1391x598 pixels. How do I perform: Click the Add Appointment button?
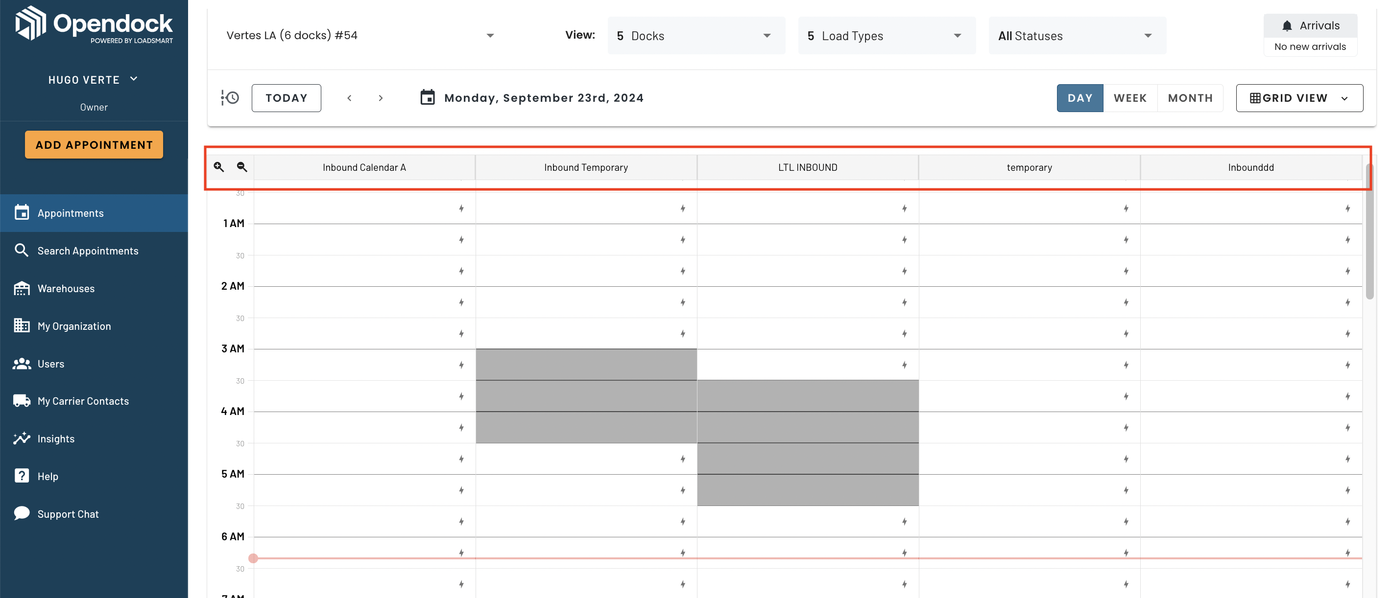click(94, 145)
